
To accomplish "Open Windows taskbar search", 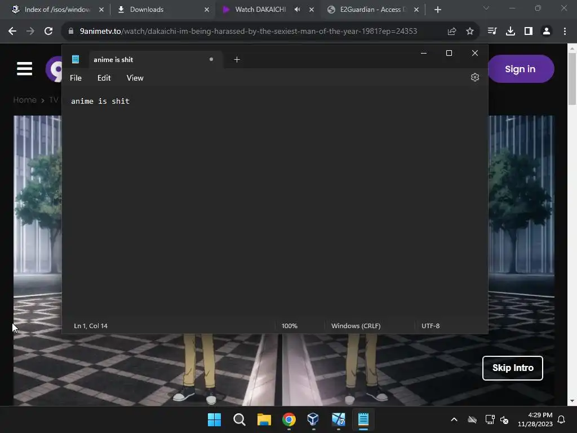I will pyautogui.click(x=239, y=419).
